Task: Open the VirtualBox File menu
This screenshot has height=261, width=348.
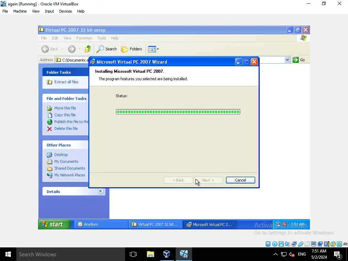Action: coord(5,11)
